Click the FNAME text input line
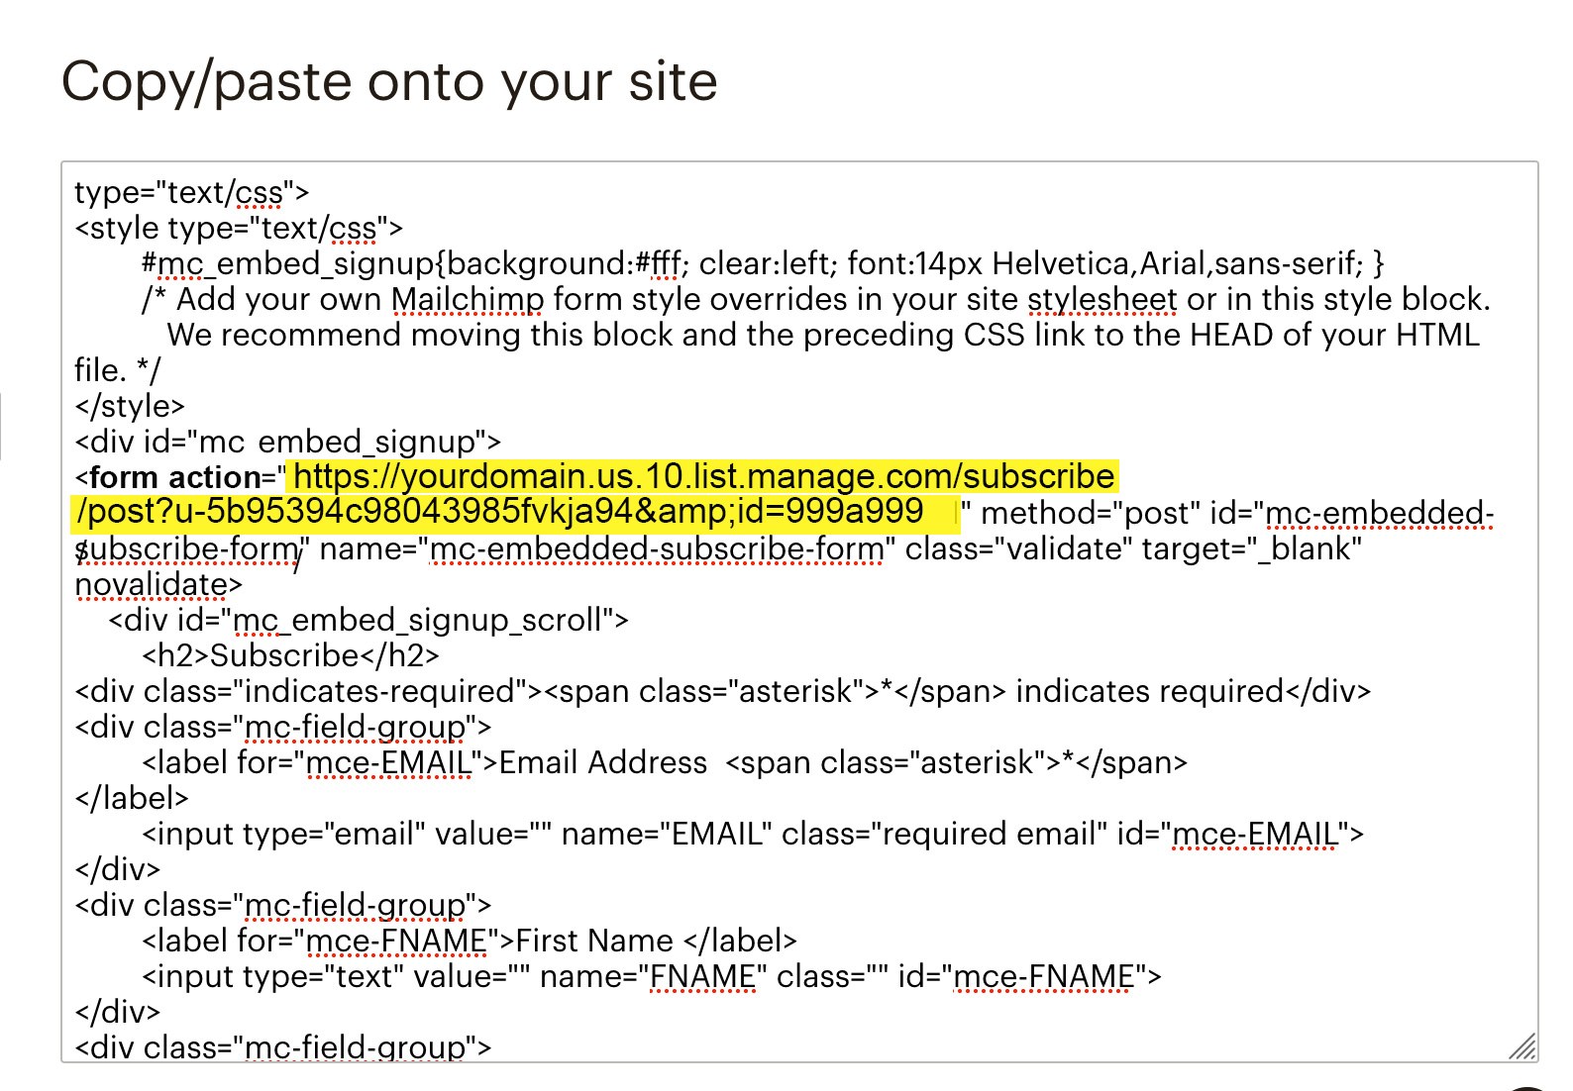 [x=651, y=976]
